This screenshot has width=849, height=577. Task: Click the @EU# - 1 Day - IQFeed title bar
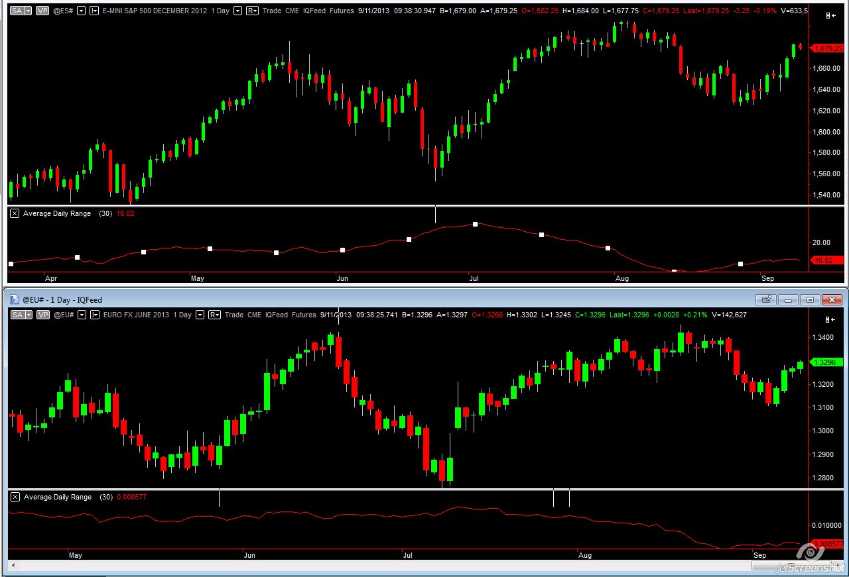tap(424, 299)
